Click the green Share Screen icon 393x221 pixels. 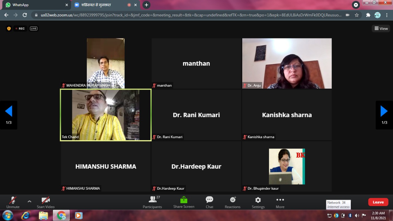coord(184,200)
